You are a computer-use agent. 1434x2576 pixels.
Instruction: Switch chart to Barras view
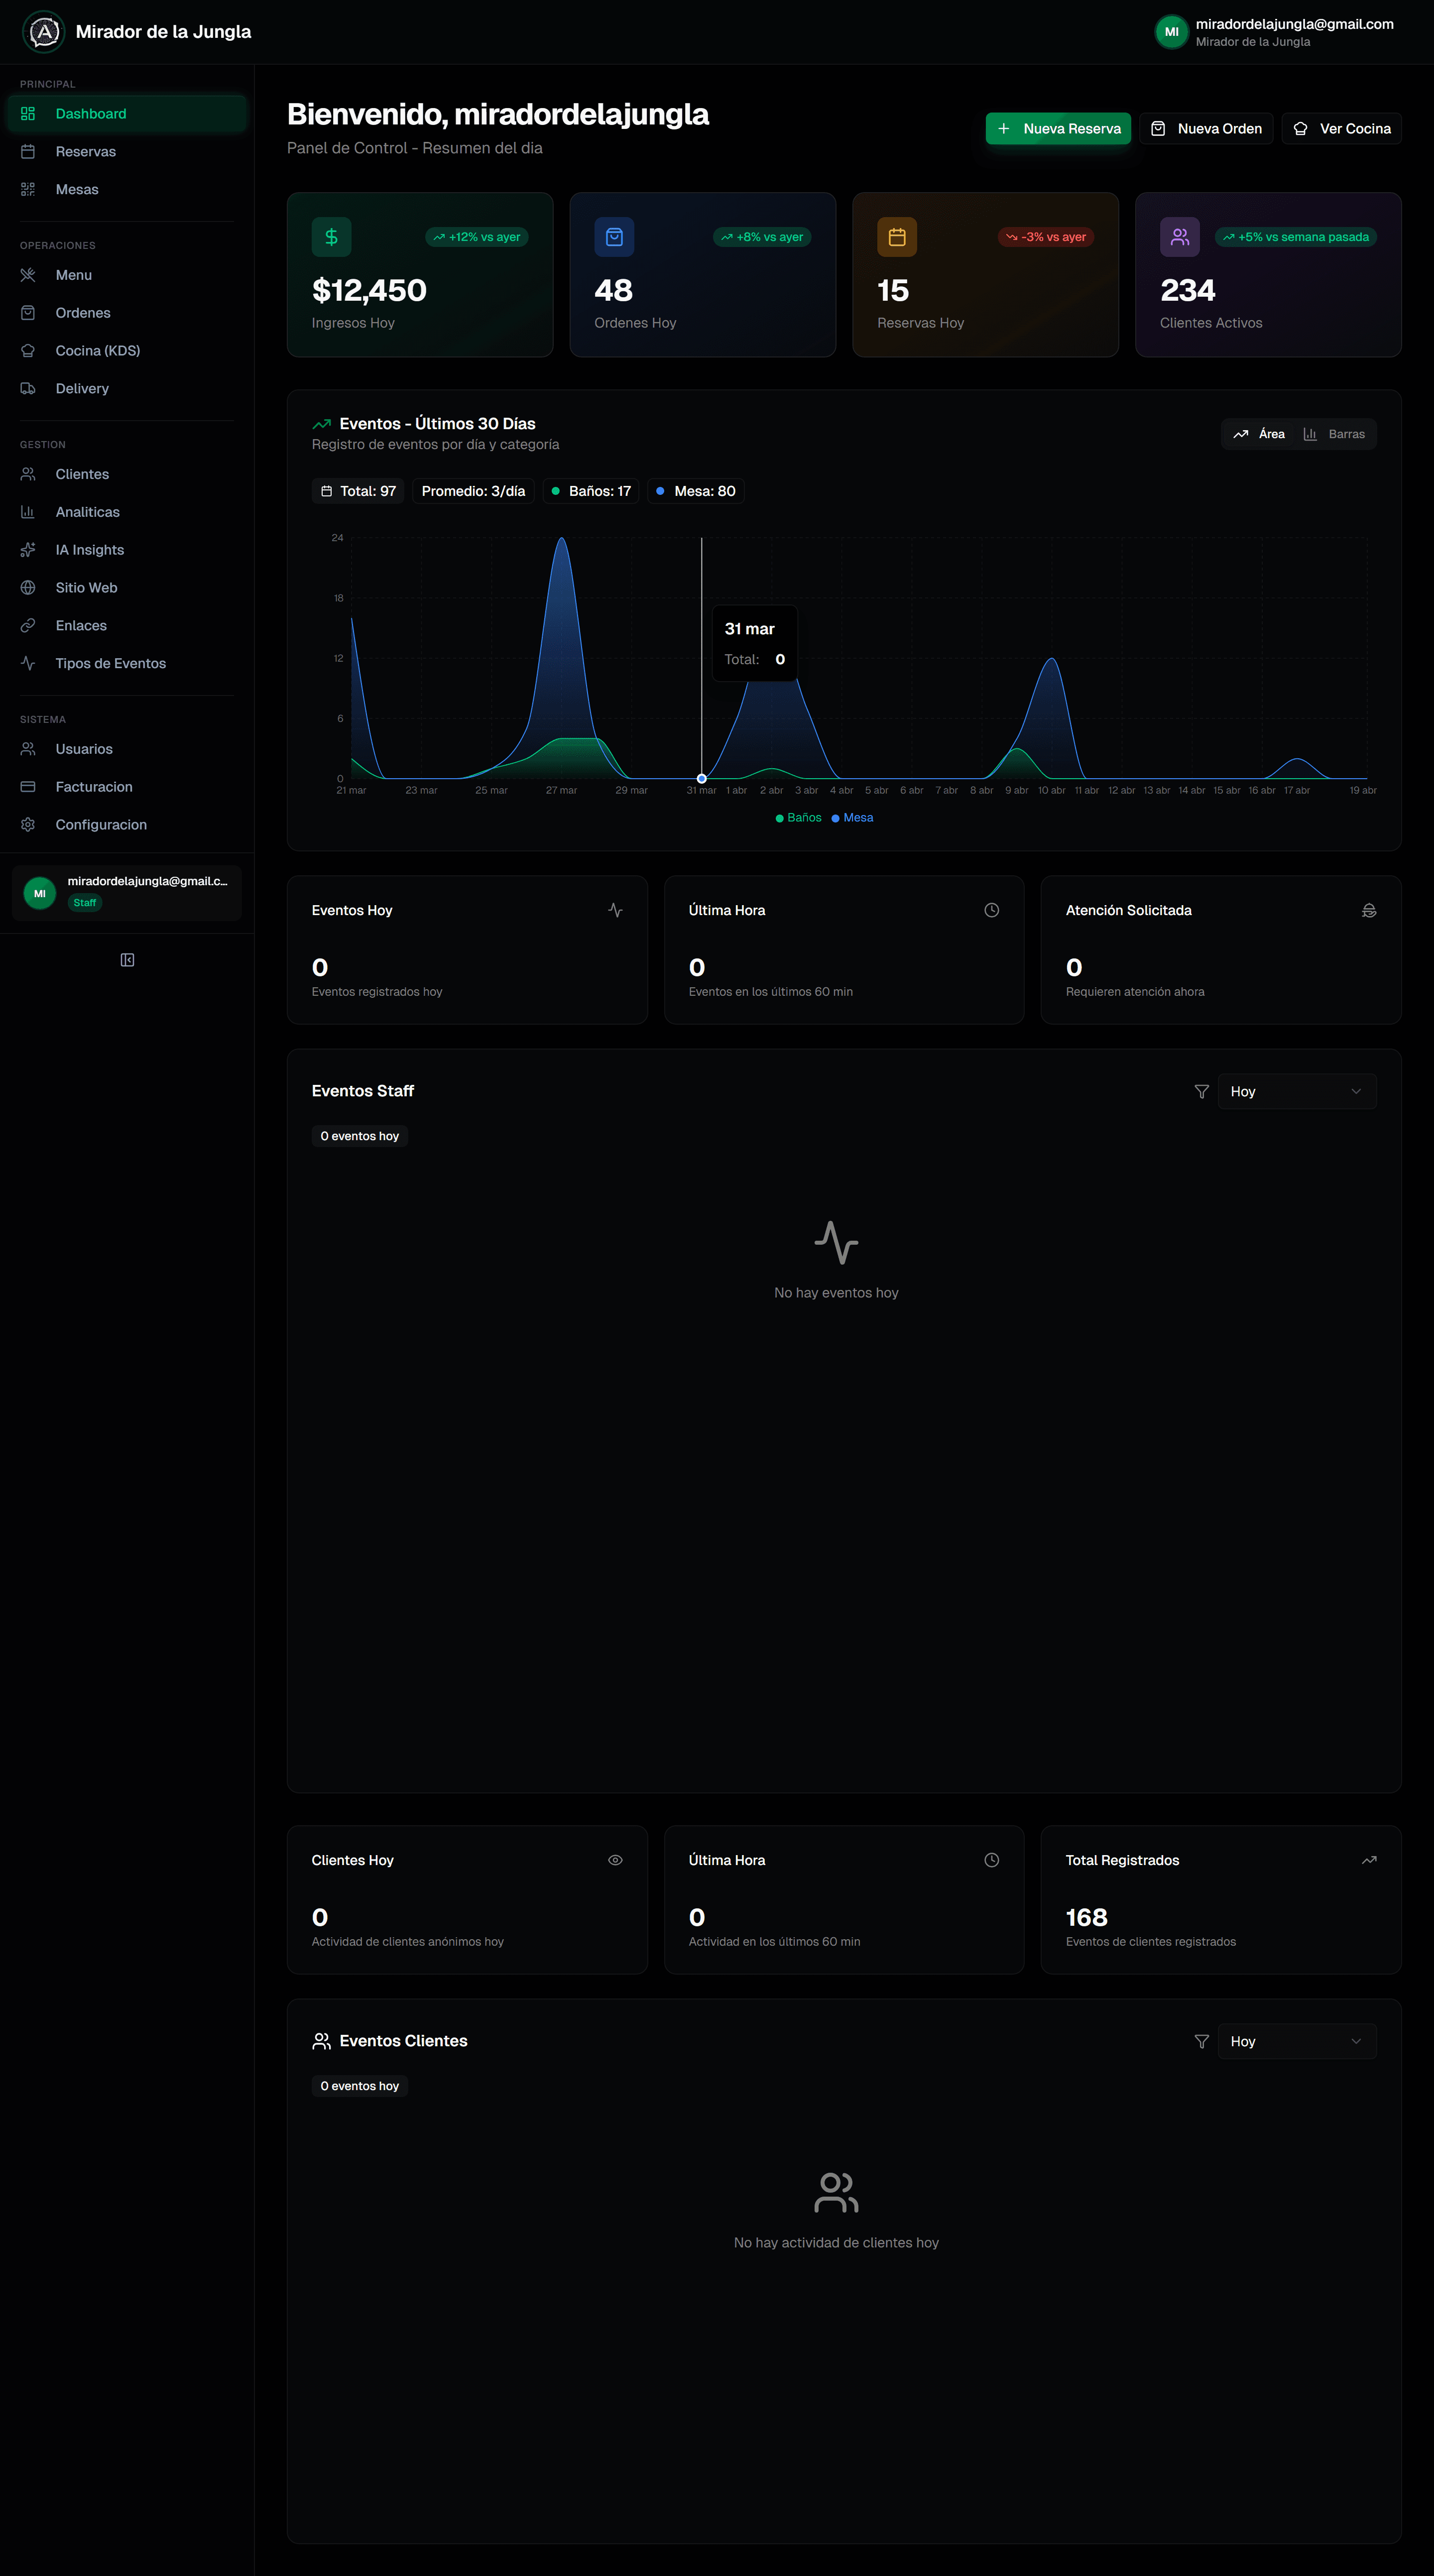point(1334,434)
